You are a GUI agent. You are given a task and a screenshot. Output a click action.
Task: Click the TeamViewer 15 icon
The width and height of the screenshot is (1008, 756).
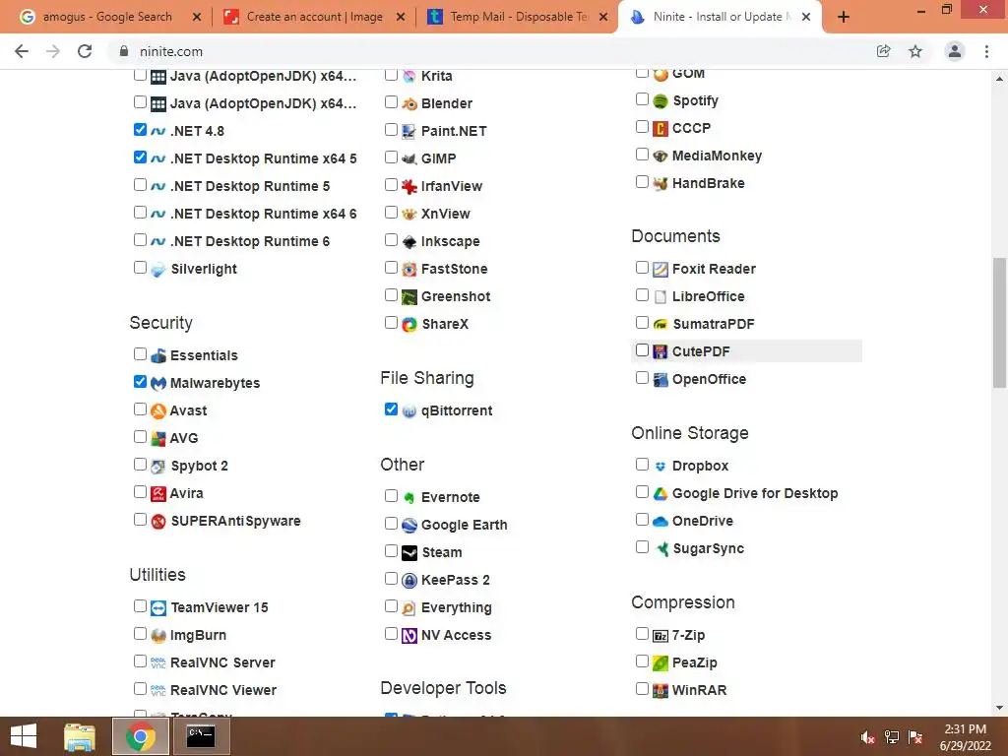pos(158,608)
